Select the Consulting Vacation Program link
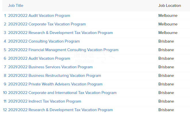Screen dimensions: 190x114 pyautogui.click(x=44, y=41)
